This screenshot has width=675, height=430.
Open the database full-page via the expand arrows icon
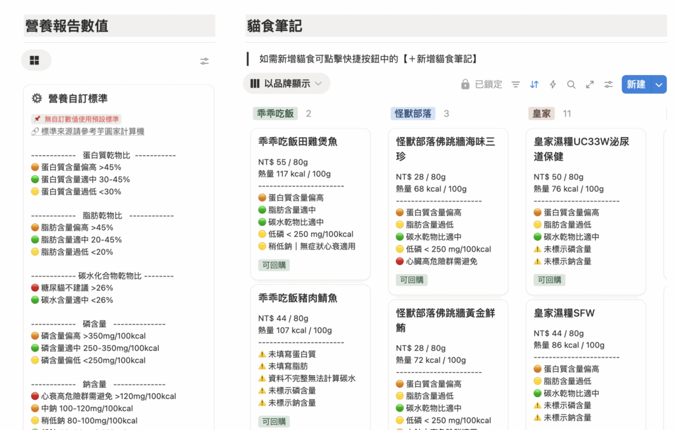tap(590, 84)
